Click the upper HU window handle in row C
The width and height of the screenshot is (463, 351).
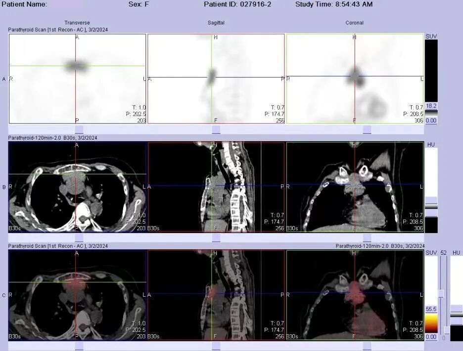click(457, 308)
